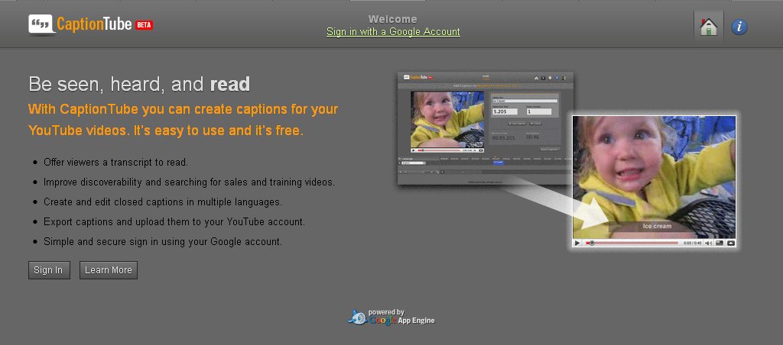Image resolution: width=783 pixels, height=345 pixels.
Task: Click the large video's red progress bar
Action: (633, 243)
